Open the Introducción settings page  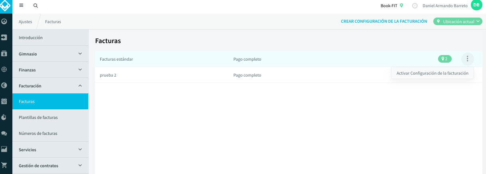point(50,38)
